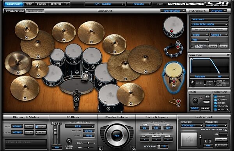Toggle the 16-bit memory mode button
234x151 pixels.
coord(41,126)
